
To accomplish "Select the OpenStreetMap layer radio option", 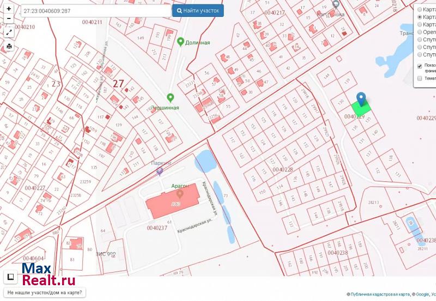I will pos(420,32).
